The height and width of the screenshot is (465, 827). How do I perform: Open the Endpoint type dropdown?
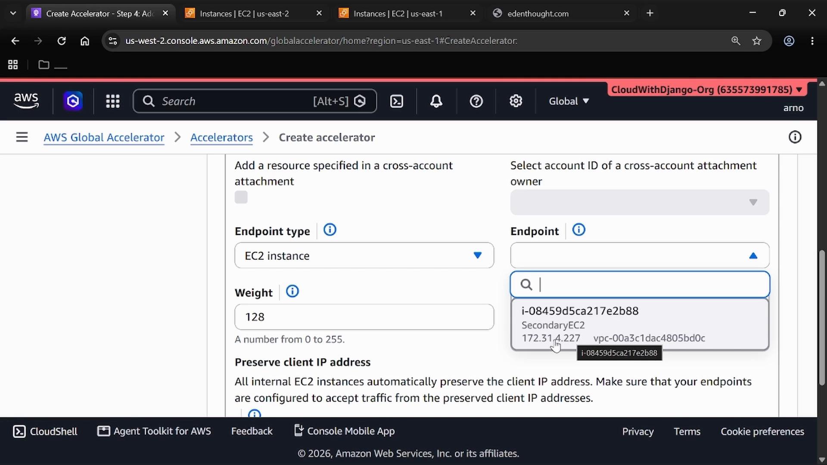click(364, 255)
